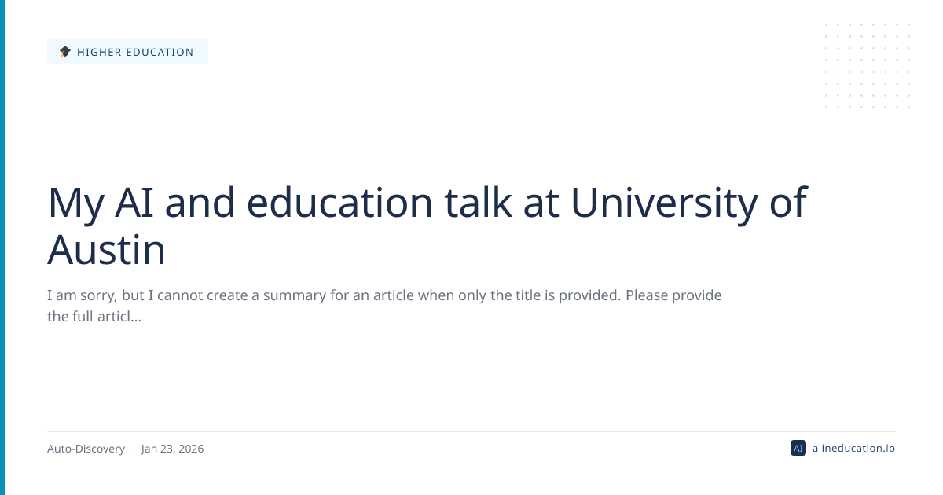Screen dimensions: 943x495
Task: Click the truncated "the full articl…" text
Action: (94, 317)
